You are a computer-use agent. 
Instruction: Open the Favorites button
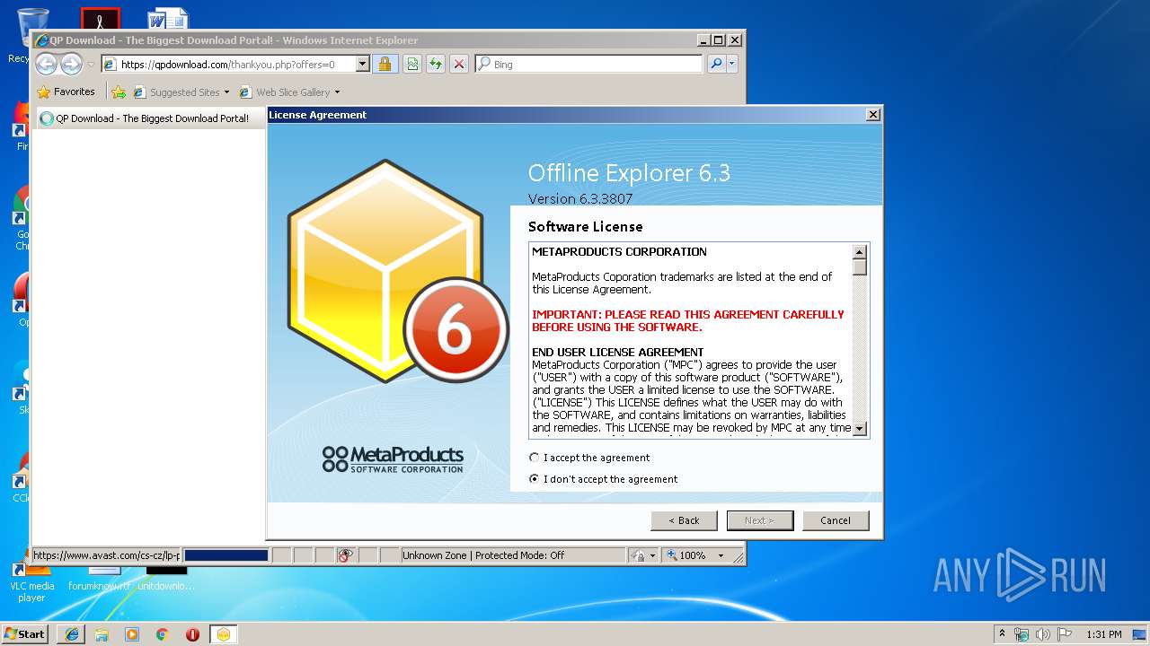pos(66,92)
